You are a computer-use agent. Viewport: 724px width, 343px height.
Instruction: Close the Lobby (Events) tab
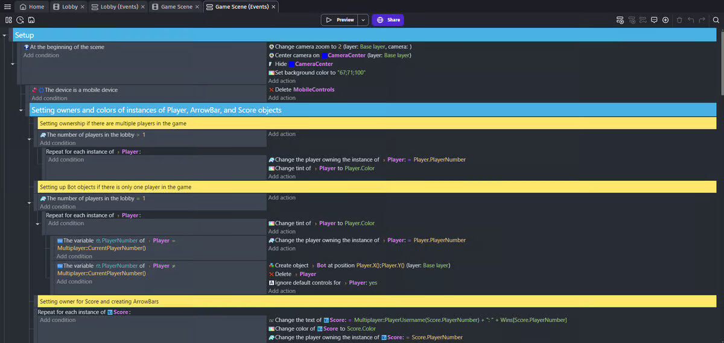tap(142, 7)
